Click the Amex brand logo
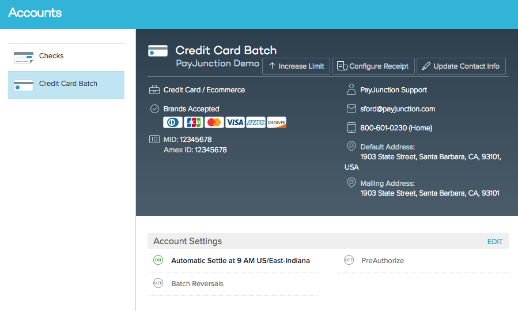518x311 pixels. point(256,122)
